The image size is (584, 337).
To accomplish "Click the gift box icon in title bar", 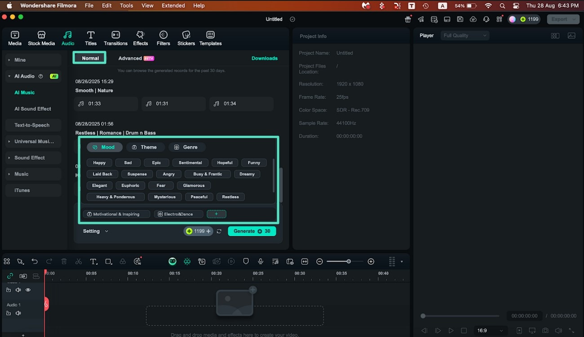I will click(408, 19).
